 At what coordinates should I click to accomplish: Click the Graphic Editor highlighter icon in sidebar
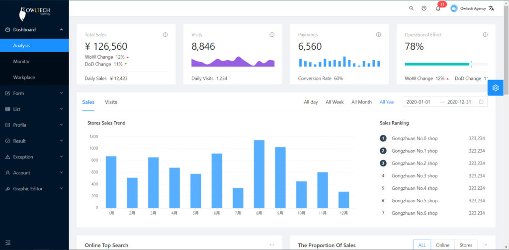tap(8, 189)
